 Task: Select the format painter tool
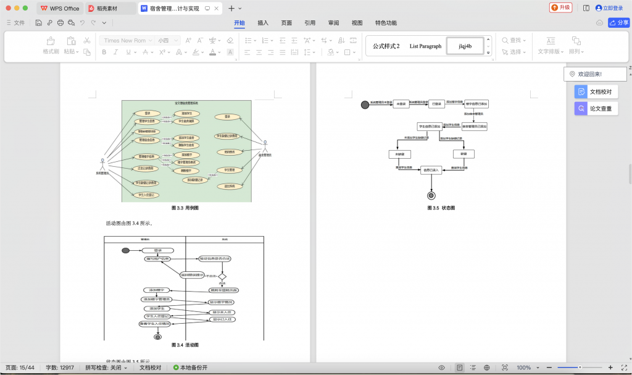pos(51,41)
